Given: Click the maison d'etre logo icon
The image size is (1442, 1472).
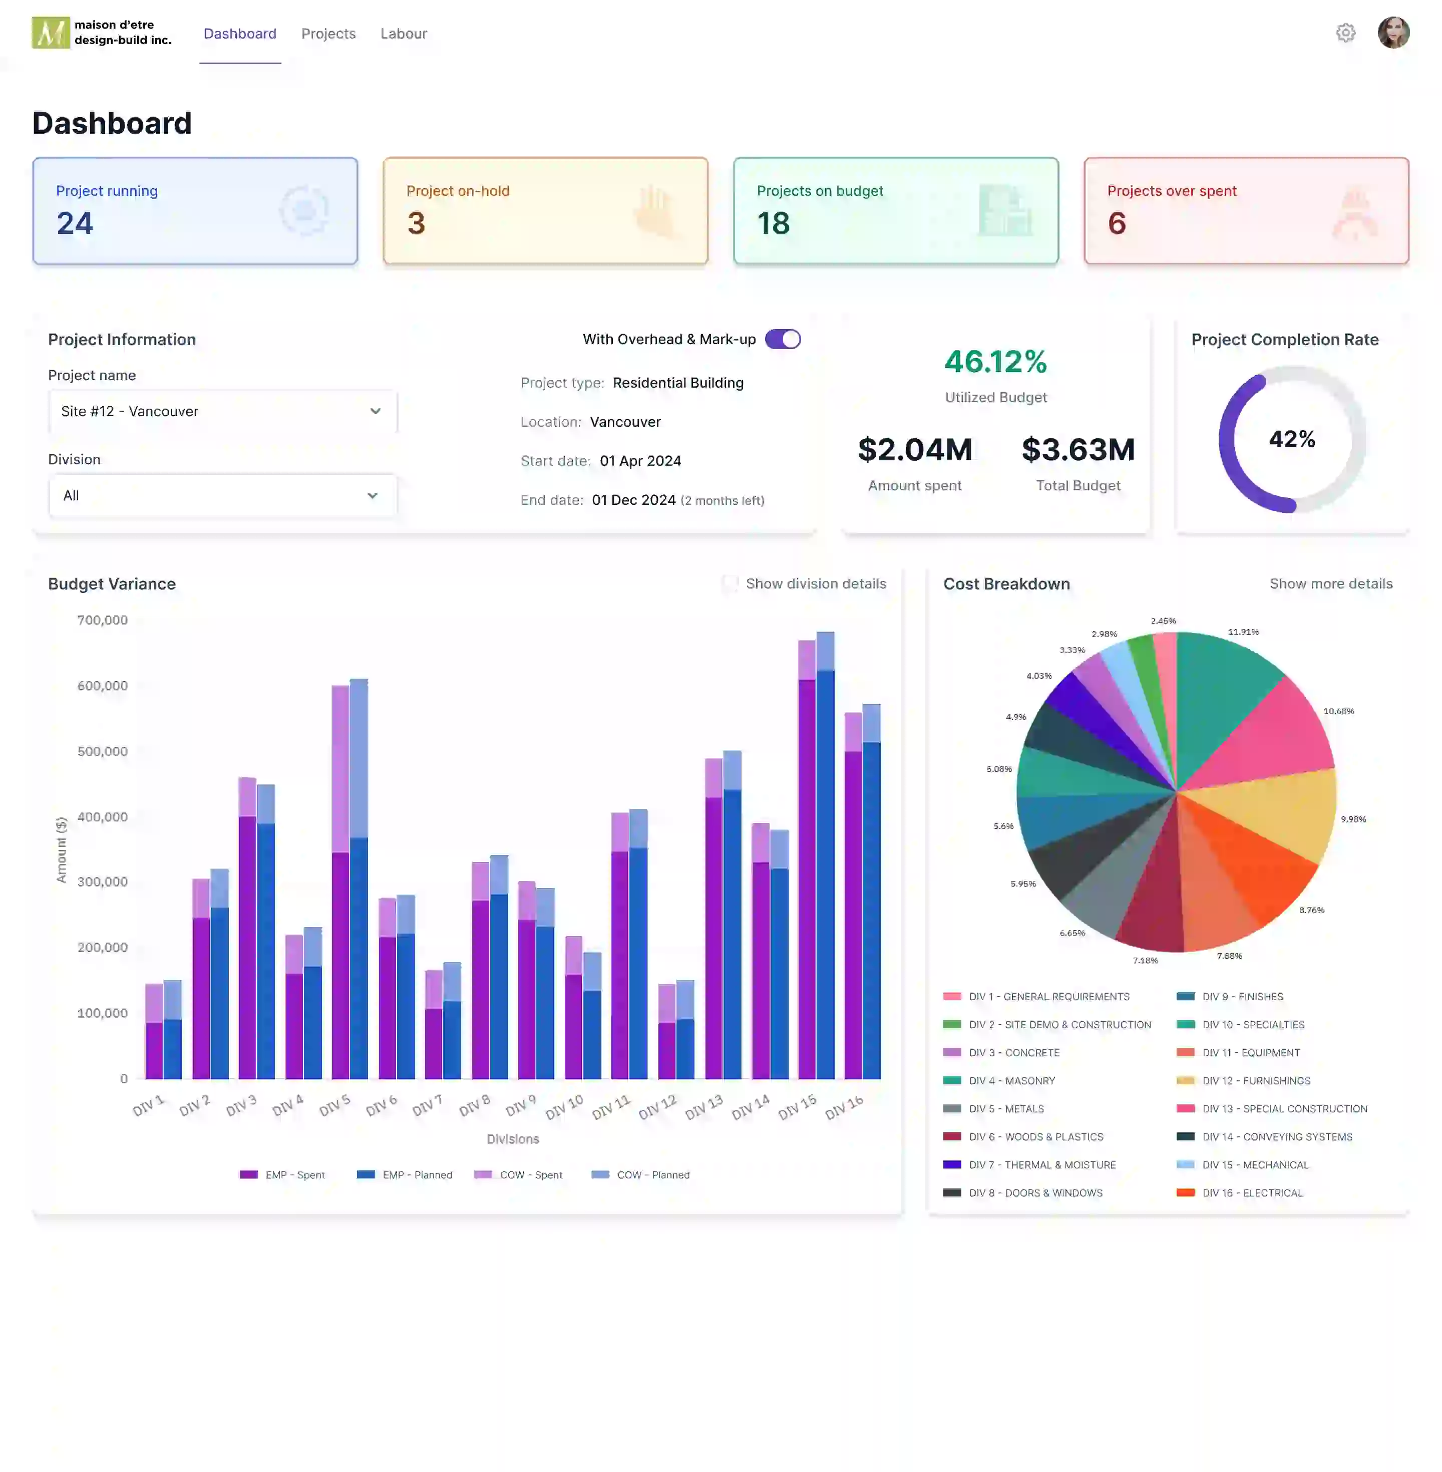Looking at the screenshot, I should (51, 33).
